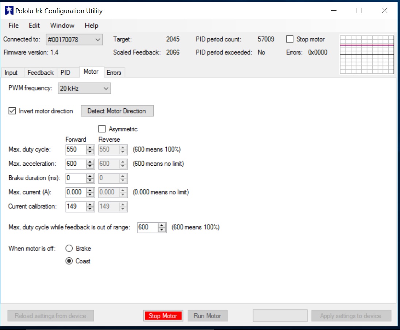Viewport: 400px width, 330px height.
Task: Toggle the Stop motor checkbox
Action: point(290,39)
